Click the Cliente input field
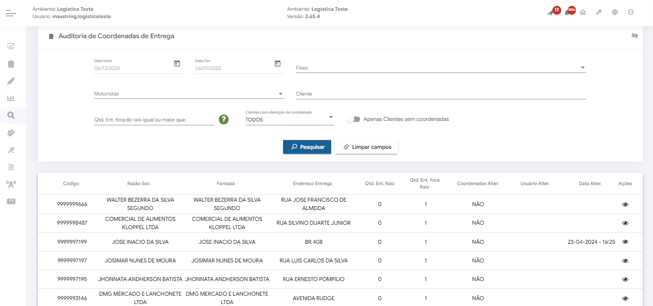Viewport: 653px width, 306px height. [x=441, y=94]
